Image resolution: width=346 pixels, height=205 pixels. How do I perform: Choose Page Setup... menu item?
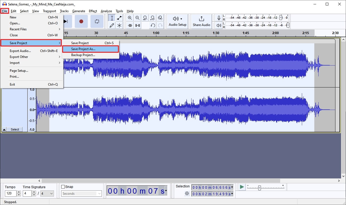coord(32,71)
